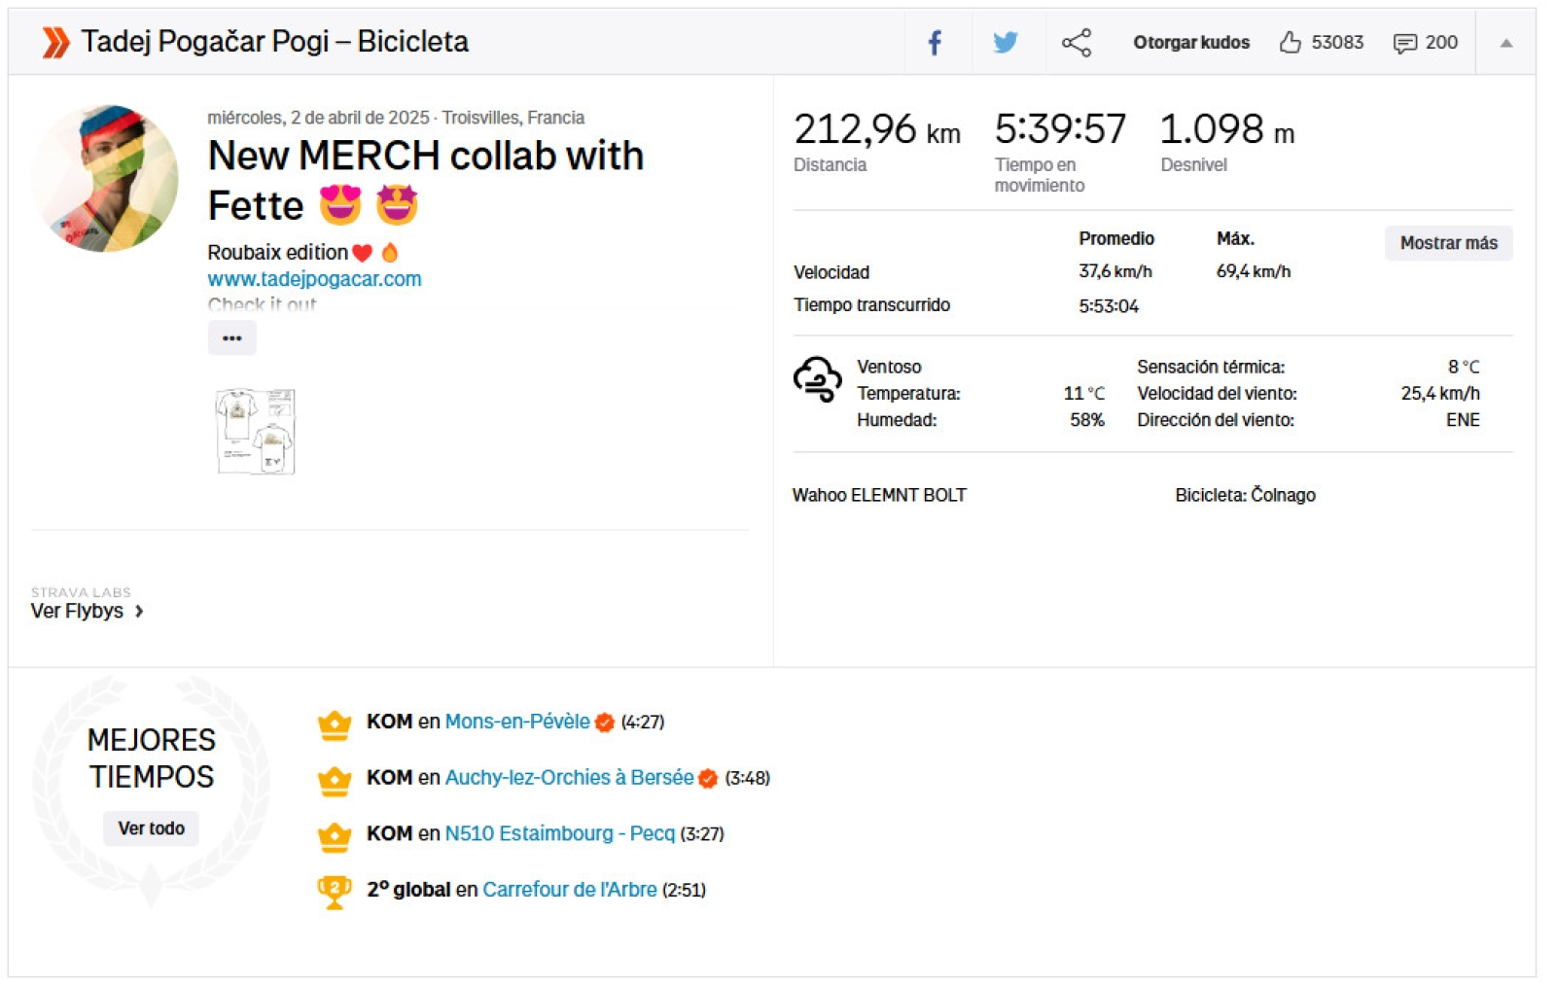Share activity on Twitter
This screenshot has height=988, width=1556.
tap(1006, 43)
